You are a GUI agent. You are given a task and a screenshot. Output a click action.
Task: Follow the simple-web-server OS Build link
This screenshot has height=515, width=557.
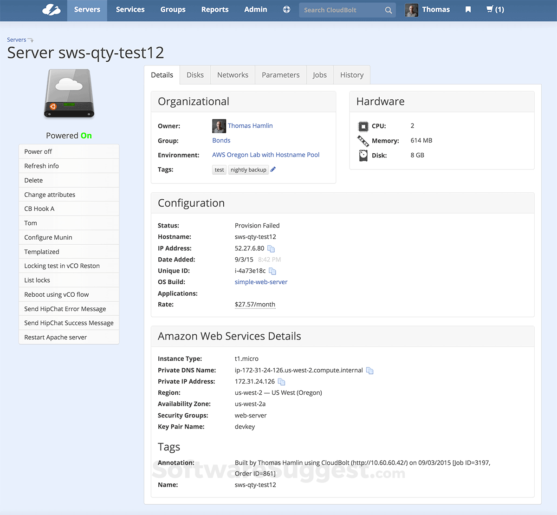coord(261,282)
